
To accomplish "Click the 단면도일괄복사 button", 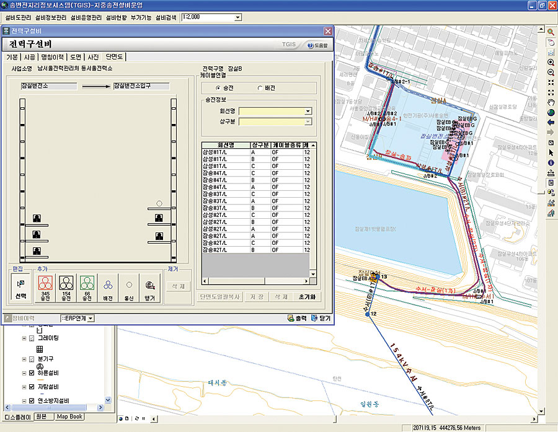I will 219,296.
